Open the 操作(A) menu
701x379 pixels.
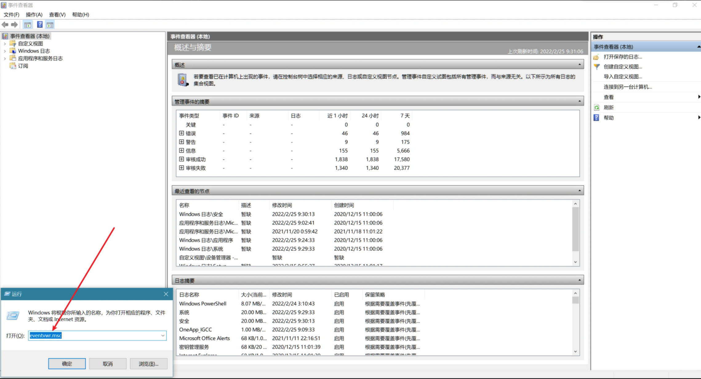34,14
